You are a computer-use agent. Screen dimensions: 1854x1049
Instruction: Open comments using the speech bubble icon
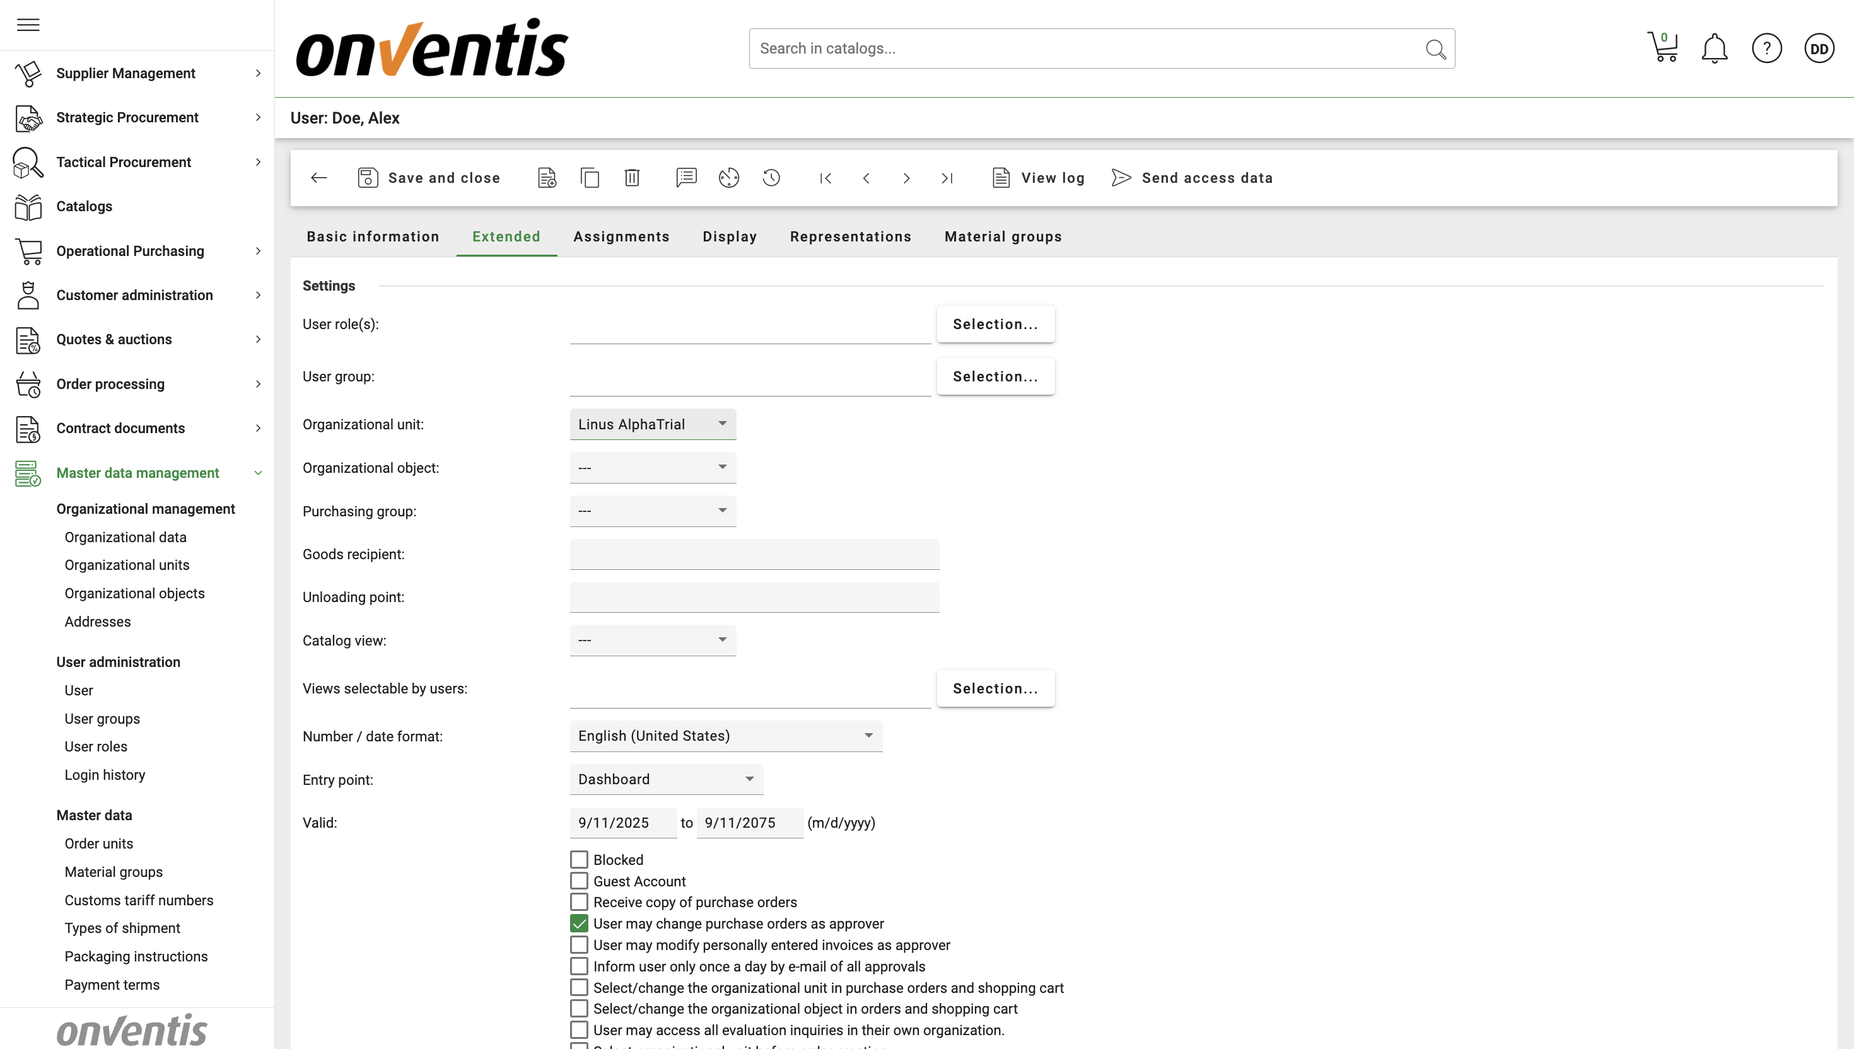pyautogui.click(x=686, y=177)
